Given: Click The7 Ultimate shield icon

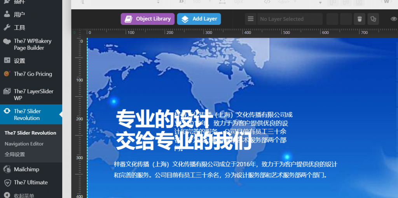Looking at the screenshot, I should pyautogui.click(x=7, y=182).
